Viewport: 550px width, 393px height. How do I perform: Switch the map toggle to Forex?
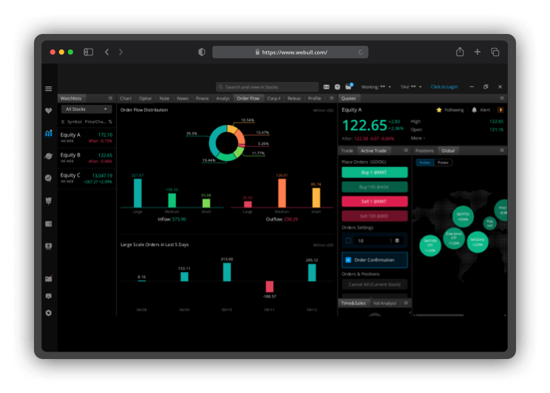coord(443,162)
